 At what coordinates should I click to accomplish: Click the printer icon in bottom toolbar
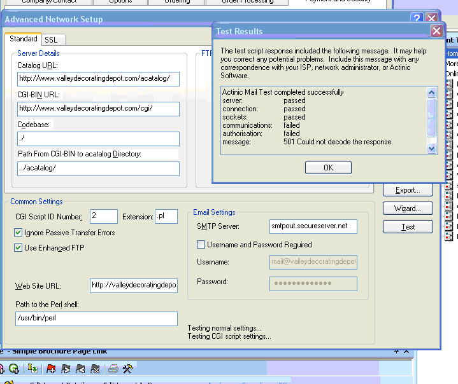[113, 368]
